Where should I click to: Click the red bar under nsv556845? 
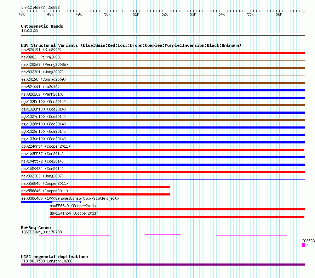[96, 187]
